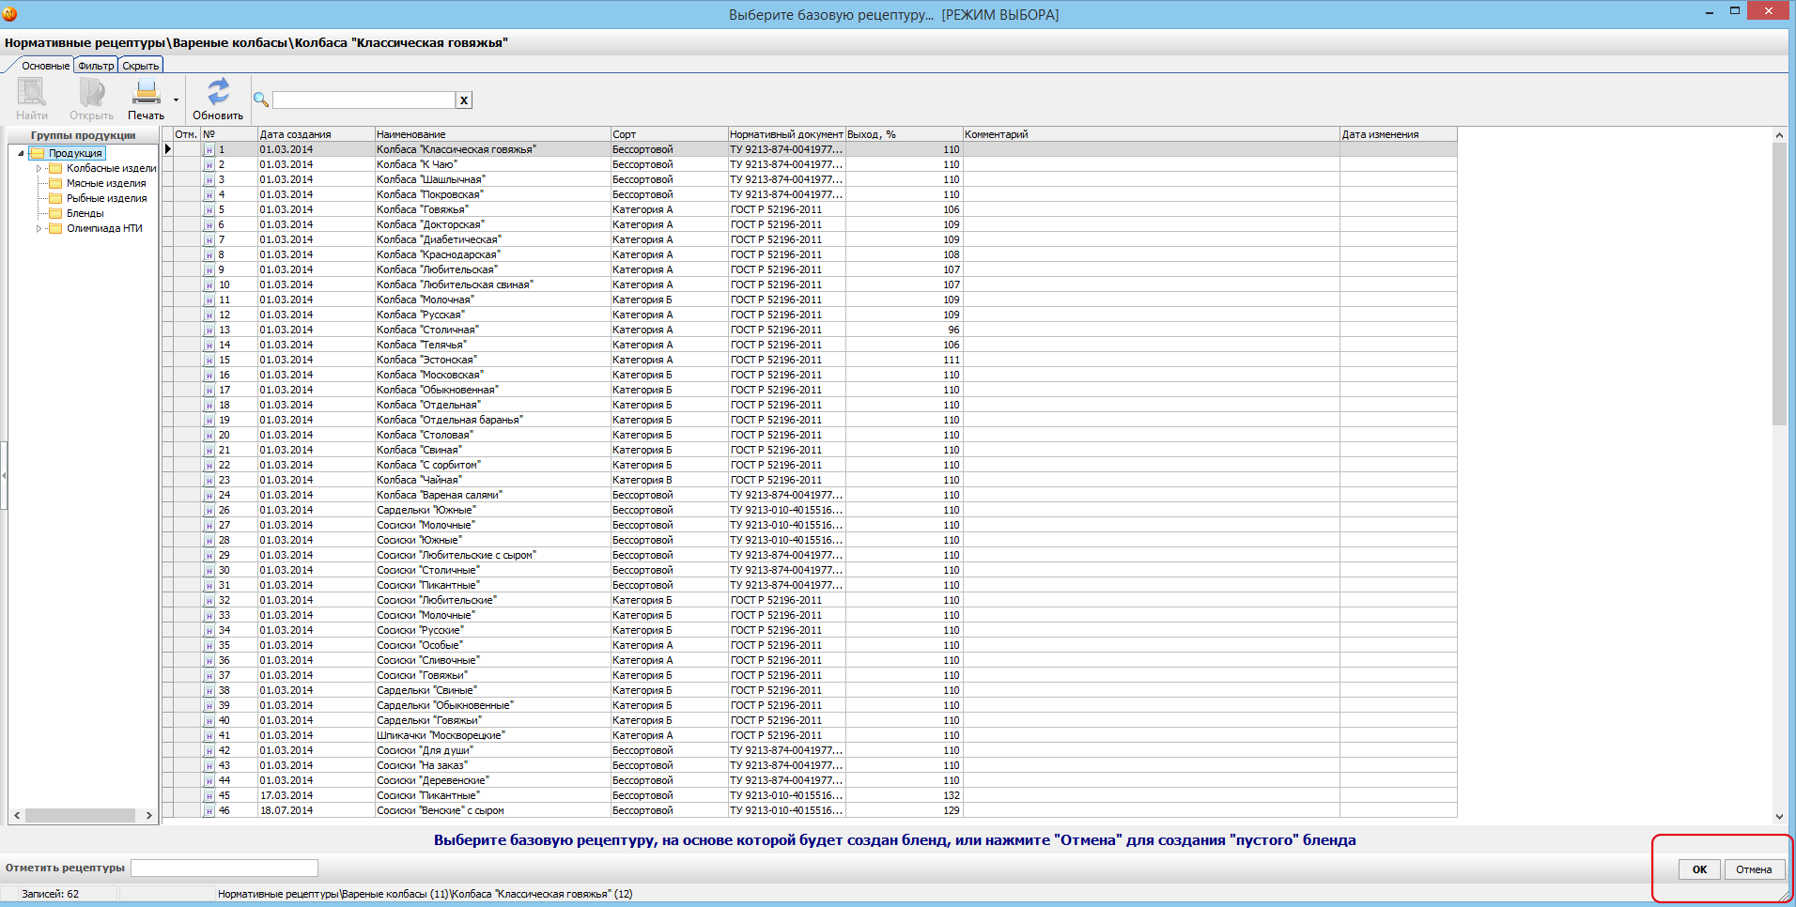Switch to the Фильтр tab
This screenshot has width=1796, height=907.
(x=96, y=66)
